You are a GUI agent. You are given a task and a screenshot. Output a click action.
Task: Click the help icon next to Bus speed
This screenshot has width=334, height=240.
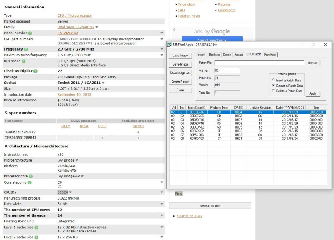click(x=24, y=61)
